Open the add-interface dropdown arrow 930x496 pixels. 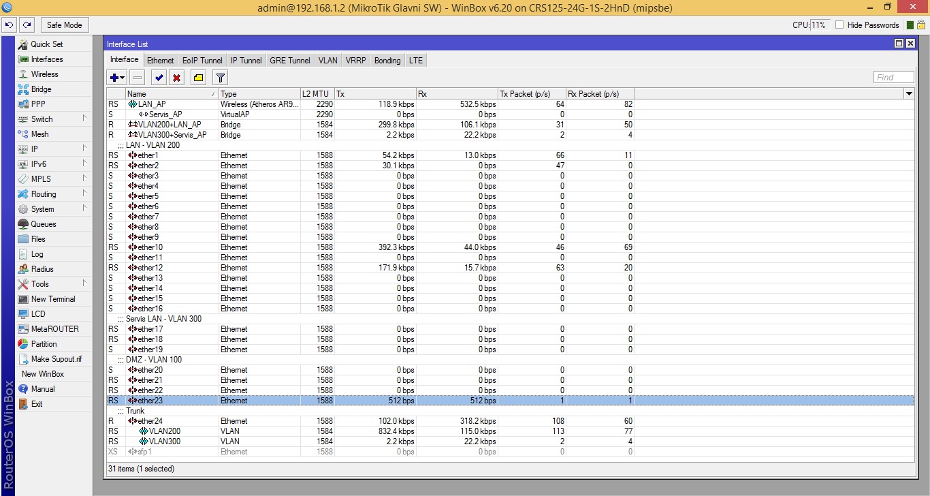click(x=123, y=77)
